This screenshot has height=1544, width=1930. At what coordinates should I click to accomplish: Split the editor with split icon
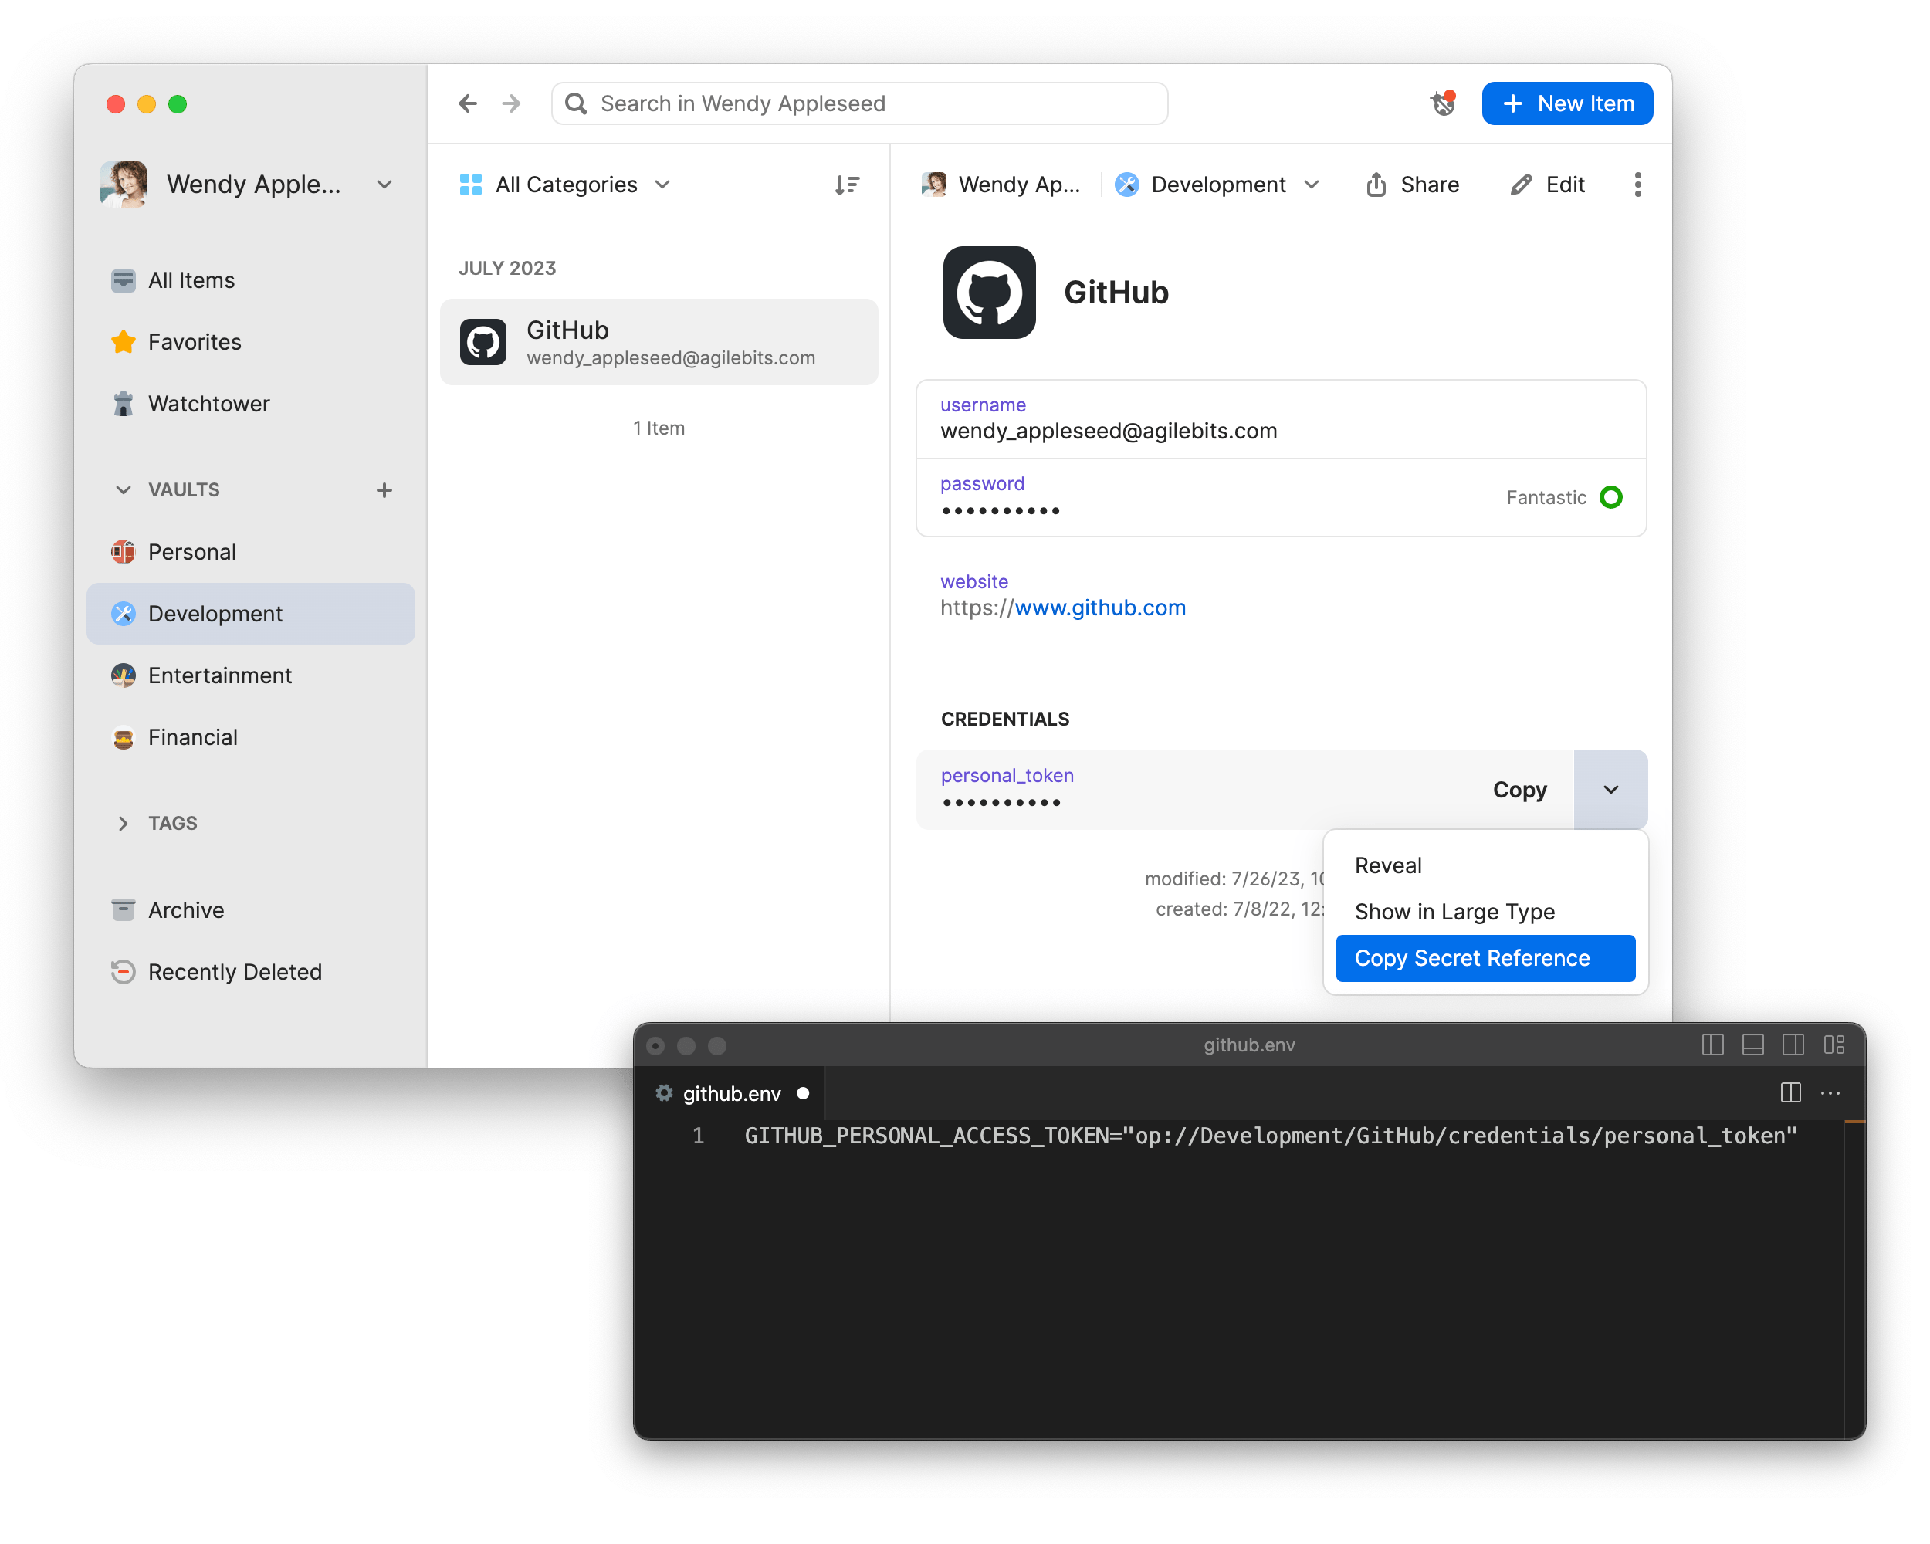point(1789,1093)
